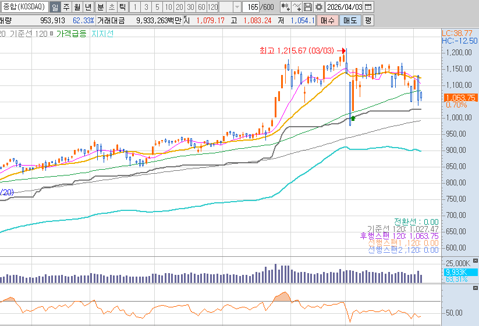
Task: Open the custom interval dropdown arrow
Action: tap(237, 7)
